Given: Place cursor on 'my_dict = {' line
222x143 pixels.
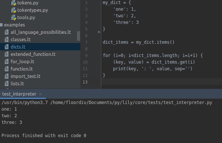Looking at the screenshot, I should click(x=117, y=3).
